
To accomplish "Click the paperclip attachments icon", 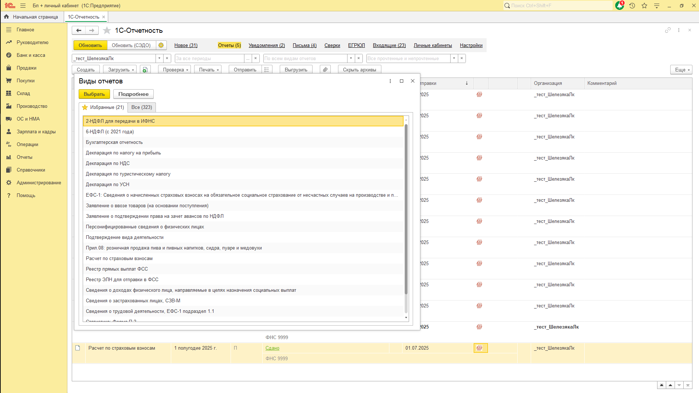I will [x=325, y=70].
